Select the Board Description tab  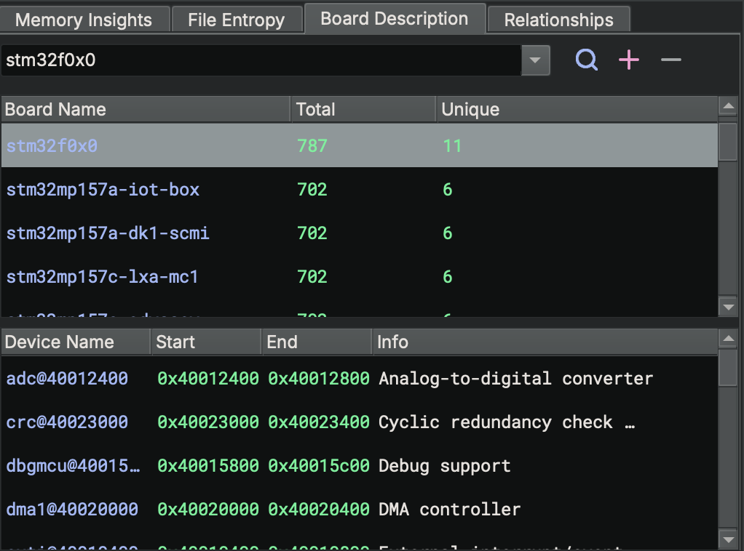395,18
